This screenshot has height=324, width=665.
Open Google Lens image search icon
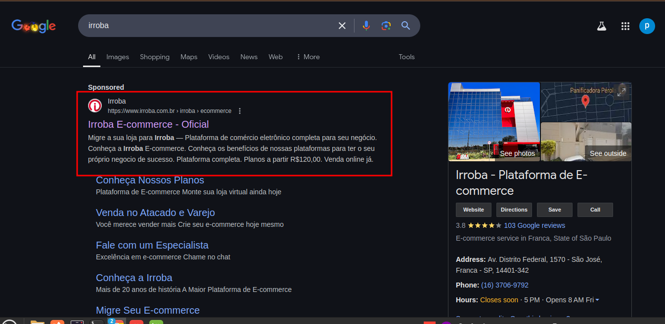(386, 26)
